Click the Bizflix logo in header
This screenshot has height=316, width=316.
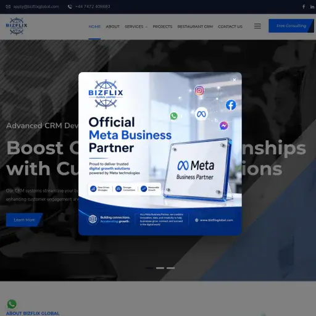(17, 26)
